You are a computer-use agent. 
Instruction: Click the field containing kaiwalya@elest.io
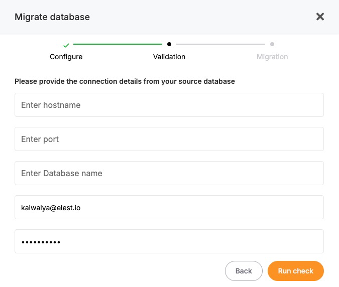(x=169, y=207)
